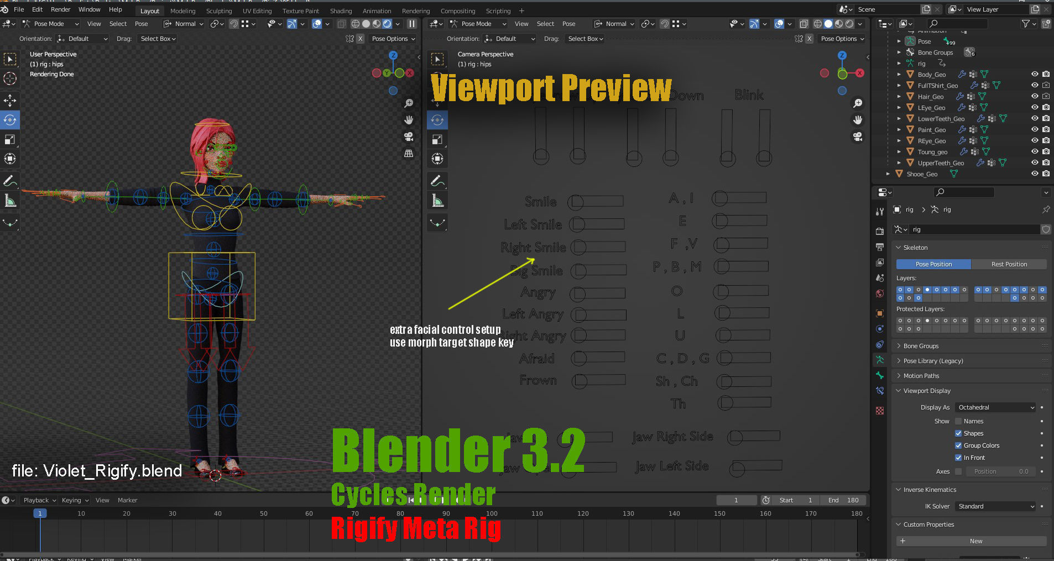Click the blue Z axis gizmo in left viewport
1054x561 pixels.
pos(393,55)
